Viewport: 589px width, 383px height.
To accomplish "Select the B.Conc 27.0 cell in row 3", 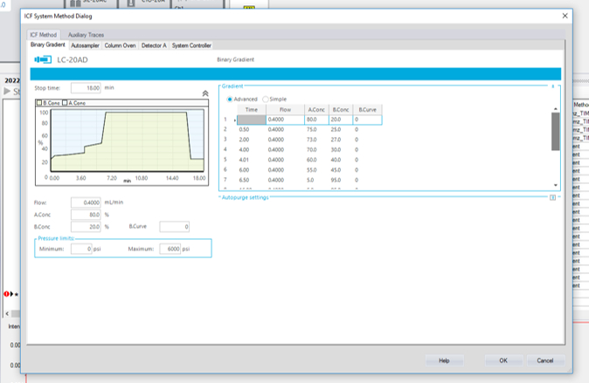I will [341, 140].
